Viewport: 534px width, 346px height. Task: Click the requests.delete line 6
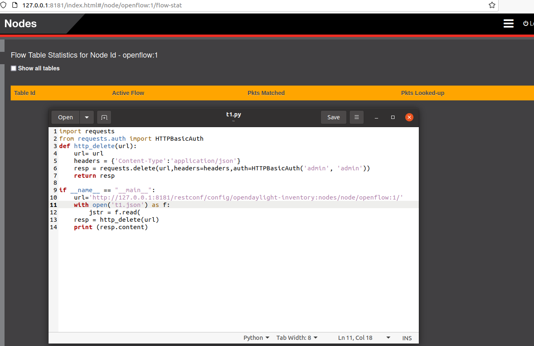[222, 168]
